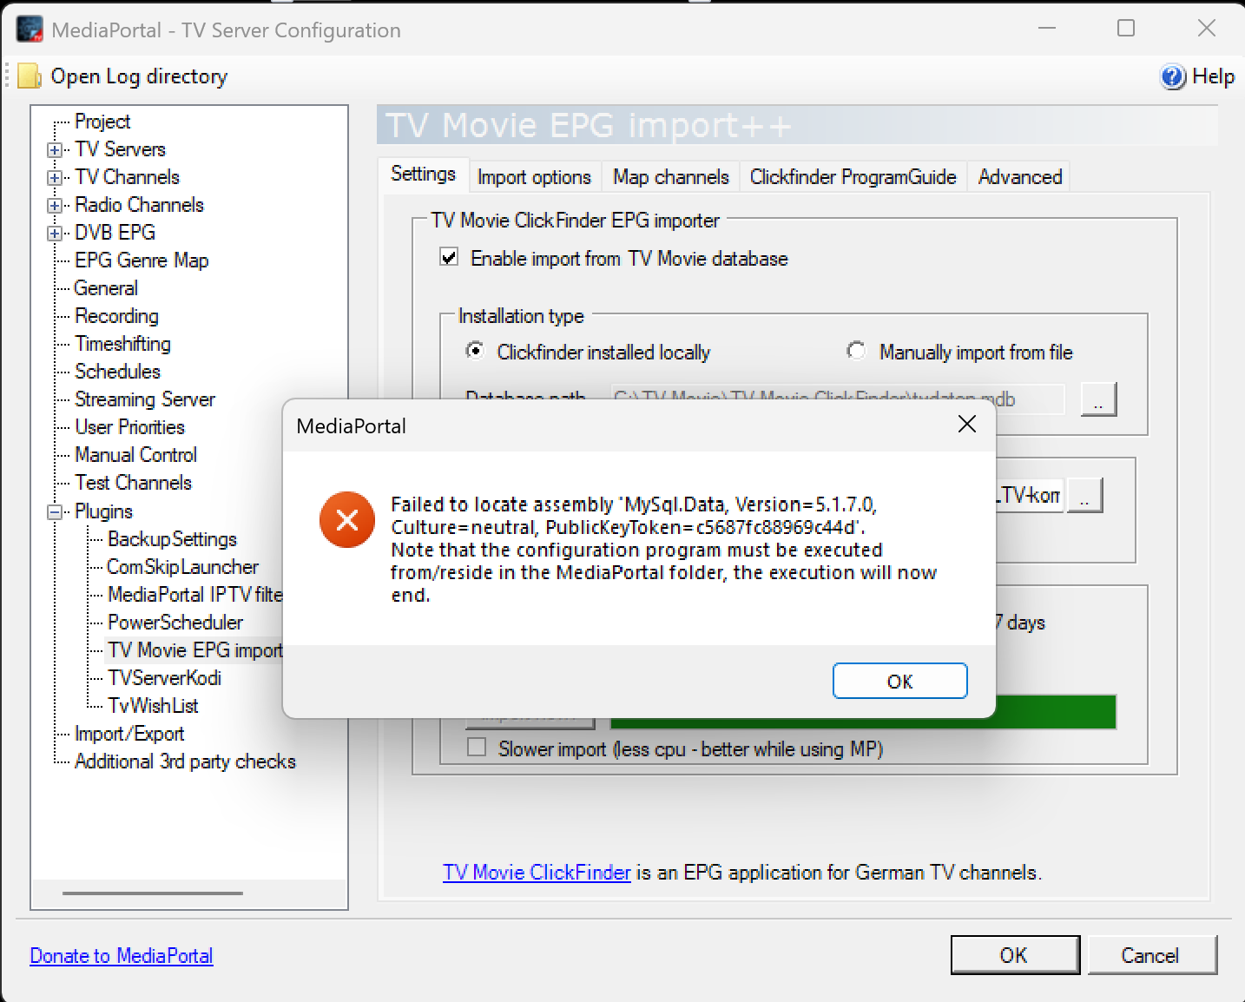The height and width of the screenshot is (1002, 1245).
Task: Click the browse button beside Database path
Action: tap(1097, 399)
